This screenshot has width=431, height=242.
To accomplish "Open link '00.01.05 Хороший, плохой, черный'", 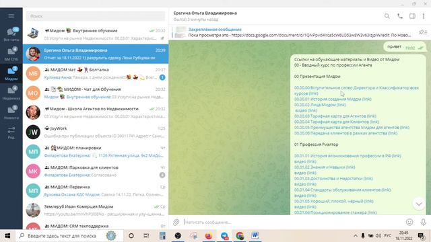I will 334,201.
